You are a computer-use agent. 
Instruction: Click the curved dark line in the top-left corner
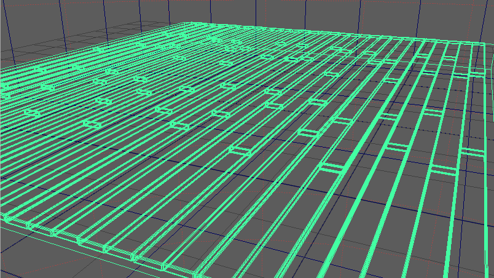[x=11, y=25]
